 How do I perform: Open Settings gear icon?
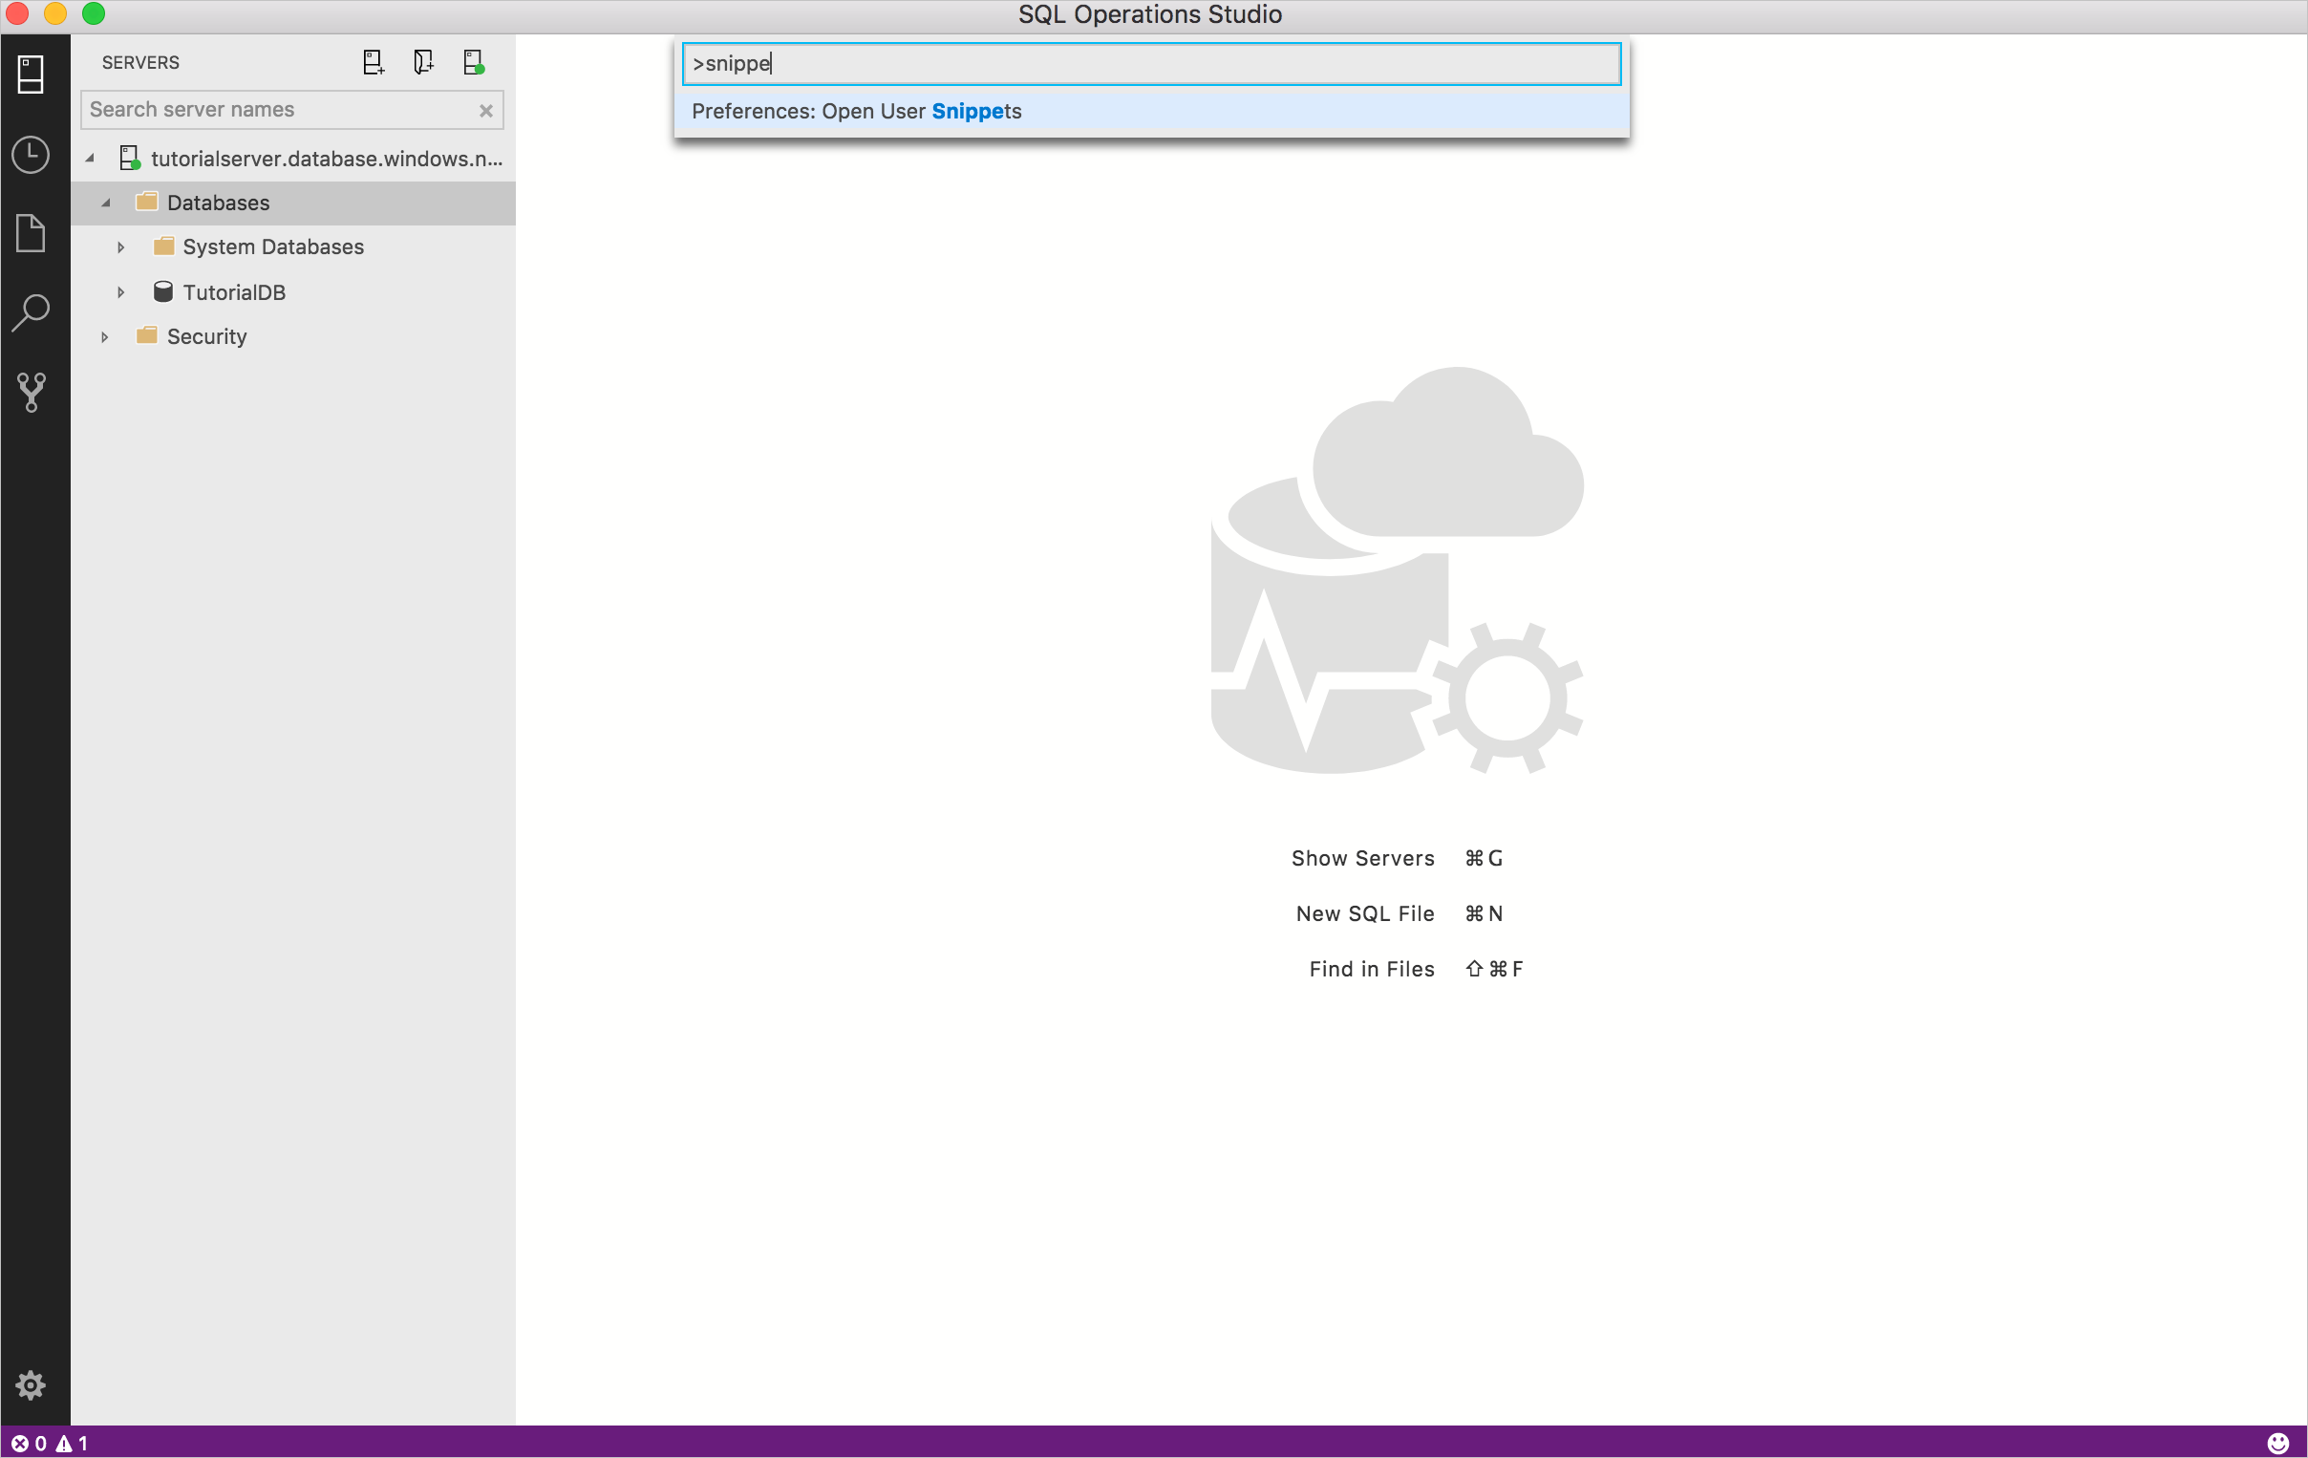pyautogui.click(x=32, y=1387)
